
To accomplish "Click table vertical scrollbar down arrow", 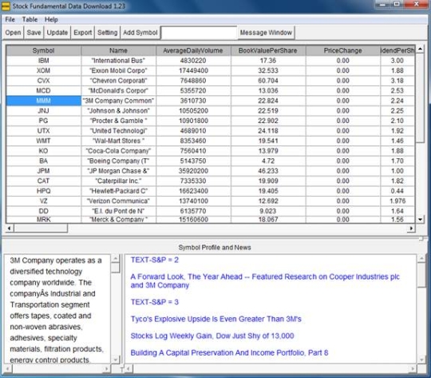I will tap(420, 220).
